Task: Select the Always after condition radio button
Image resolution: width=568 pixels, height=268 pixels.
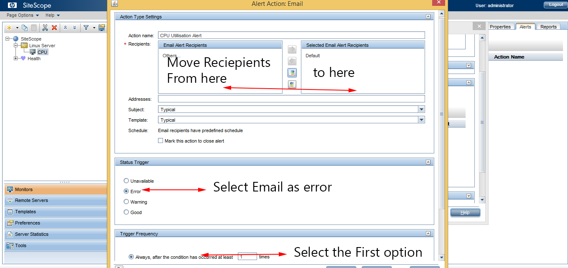Action: tap(131, 257)
